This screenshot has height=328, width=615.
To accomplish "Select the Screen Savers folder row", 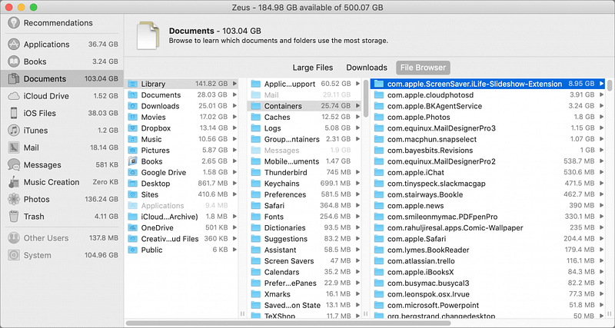I will click(x=305, y=261).
